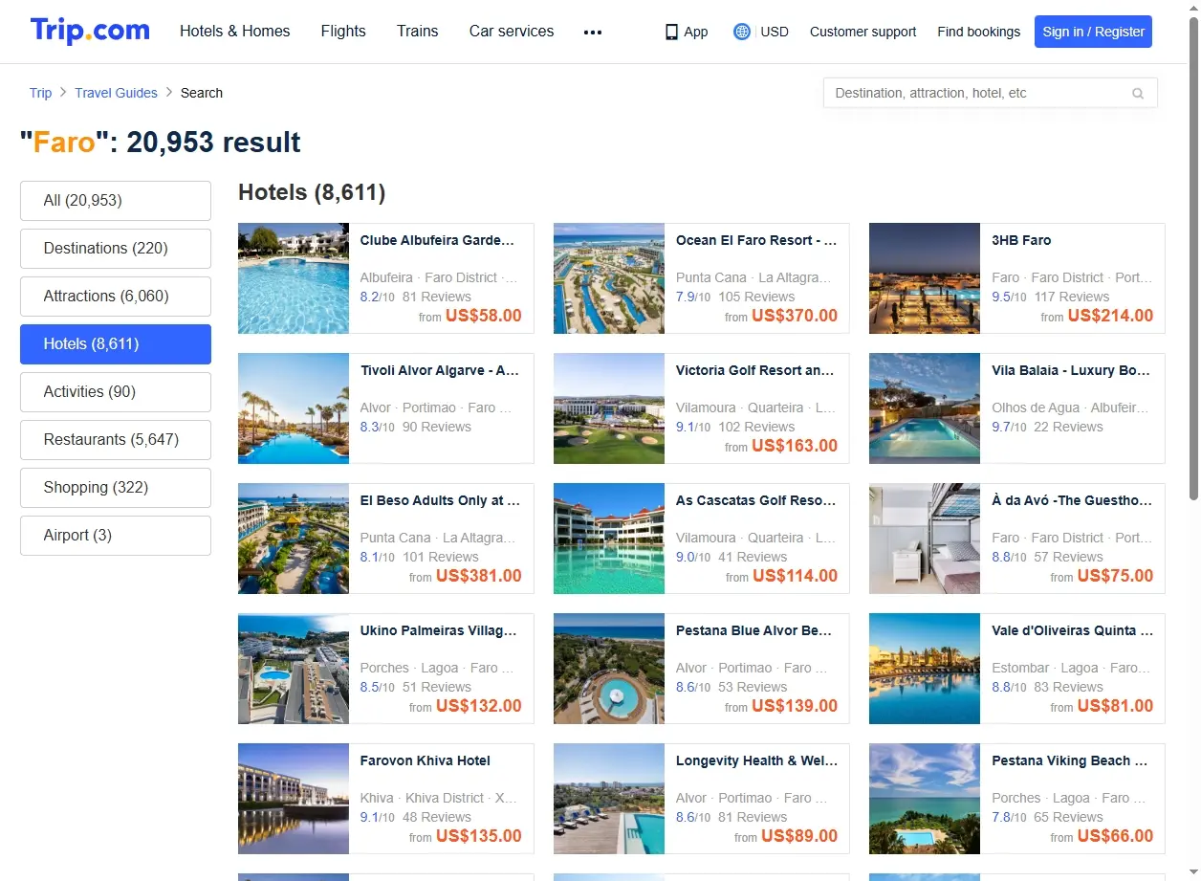Click the US$81.00 price
This screenshot has height=881, width=1201.
point(1115,706)
